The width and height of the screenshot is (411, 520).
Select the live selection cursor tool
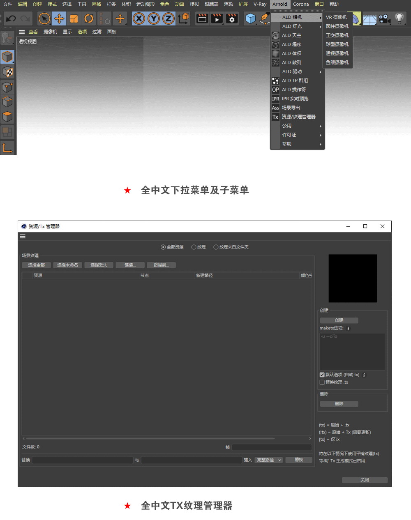coord(44,18)
